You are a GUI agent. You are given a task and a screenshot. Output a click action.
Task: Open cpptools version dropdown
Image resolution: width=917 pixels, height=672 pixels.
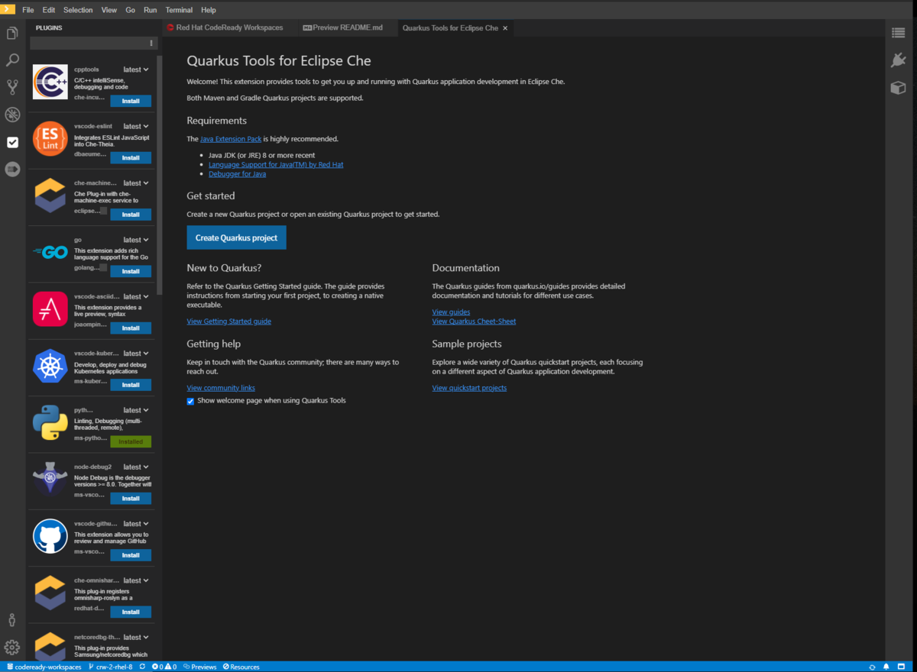tap(136, 69)
